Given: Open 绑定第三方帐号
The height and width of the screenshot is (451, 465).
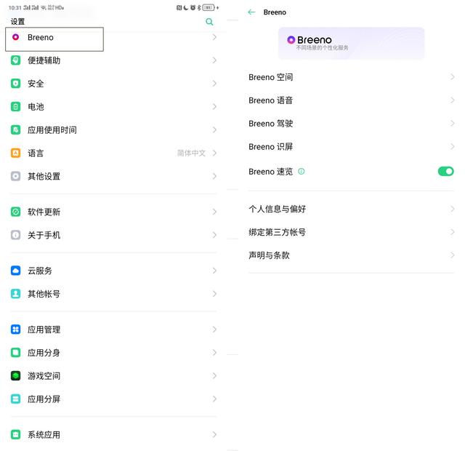Looking at the screenshot, I should click(351, 232).
